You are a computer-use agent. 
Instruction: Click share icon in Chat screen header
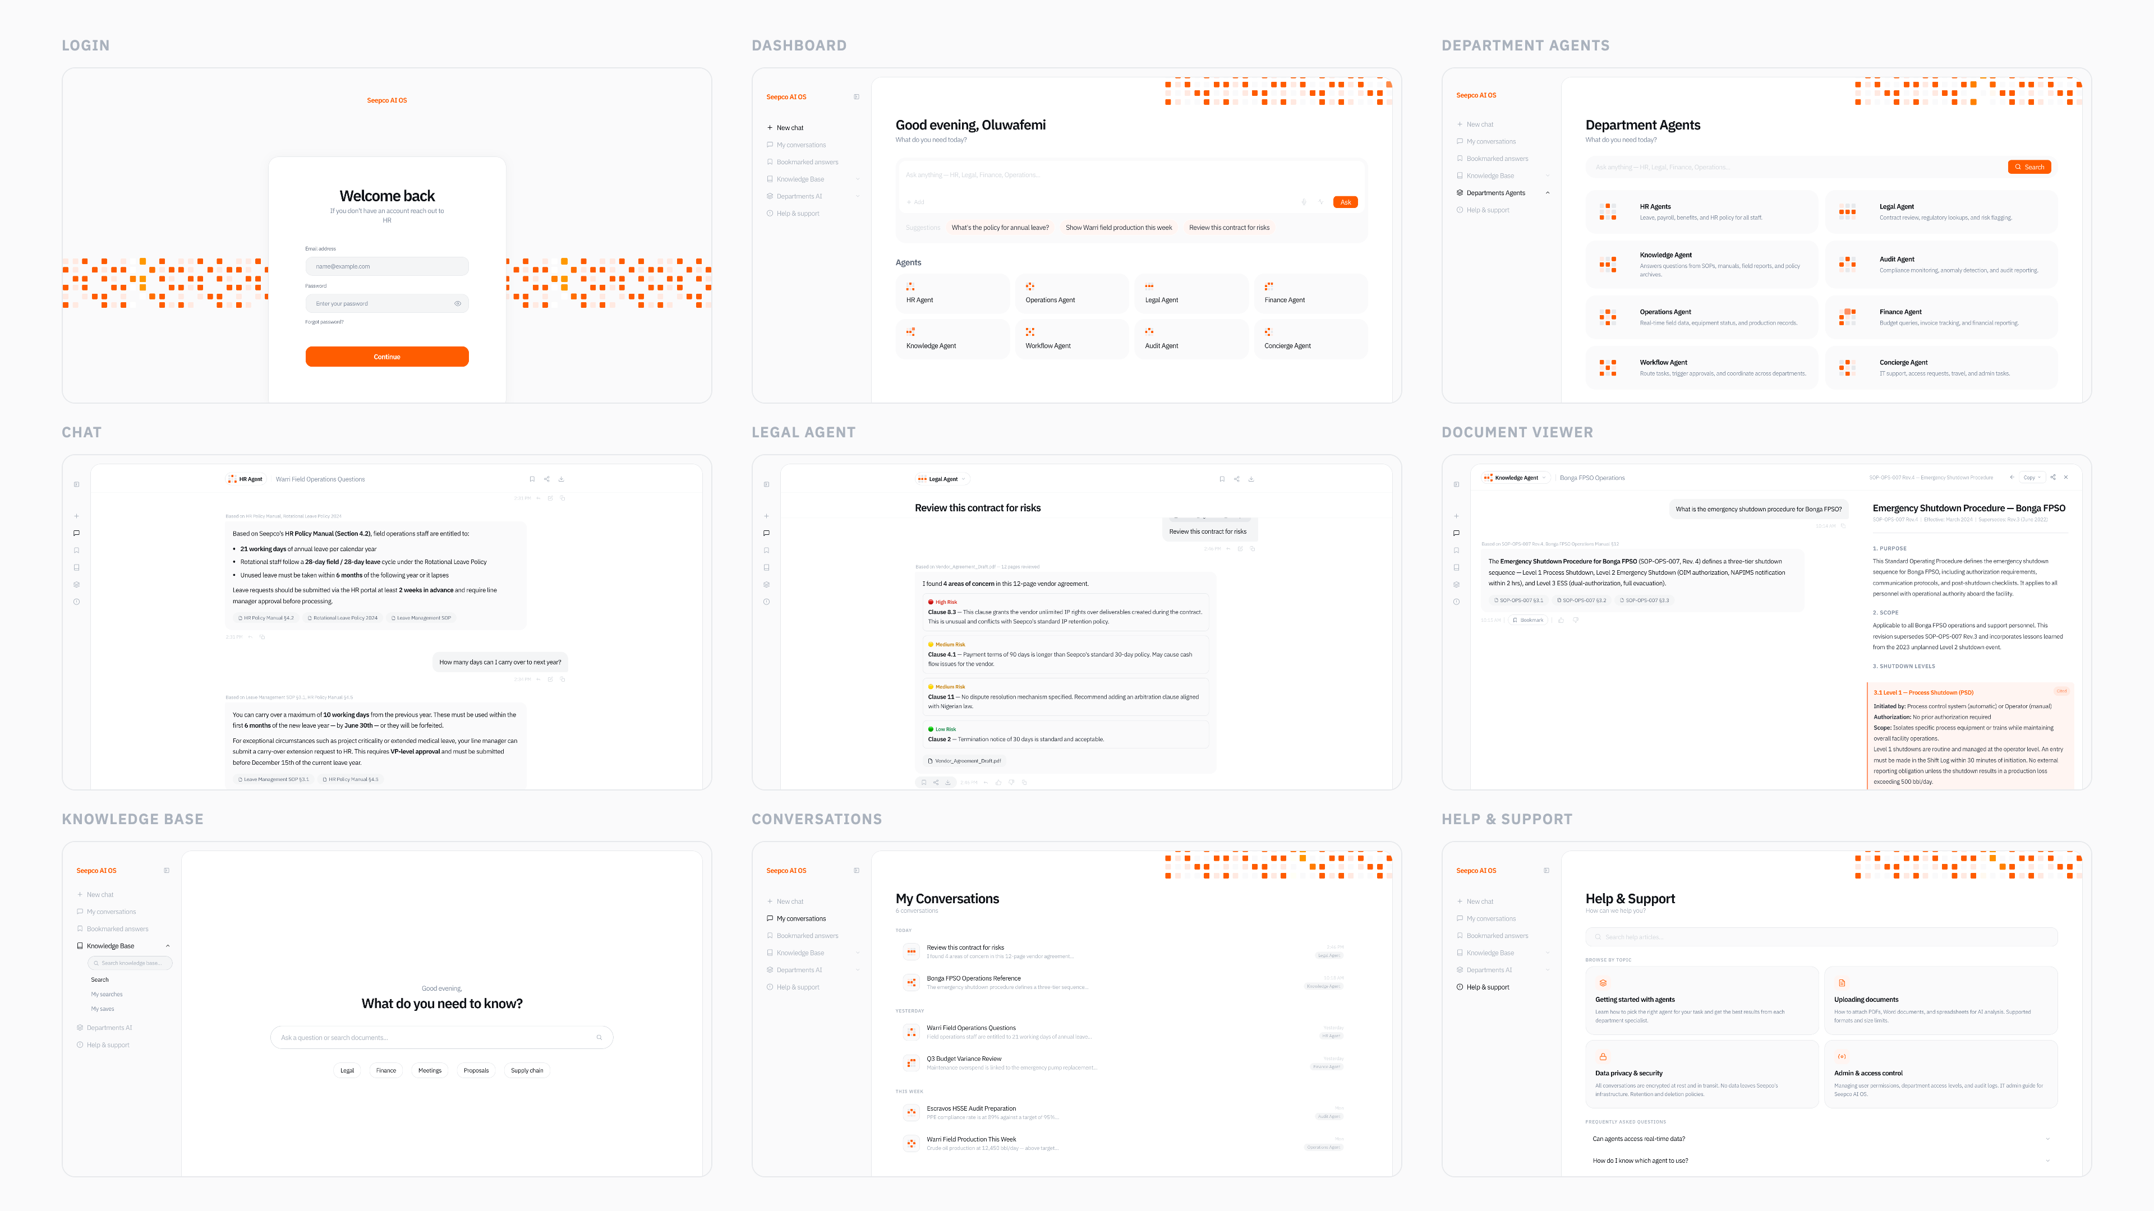point(547,479)
